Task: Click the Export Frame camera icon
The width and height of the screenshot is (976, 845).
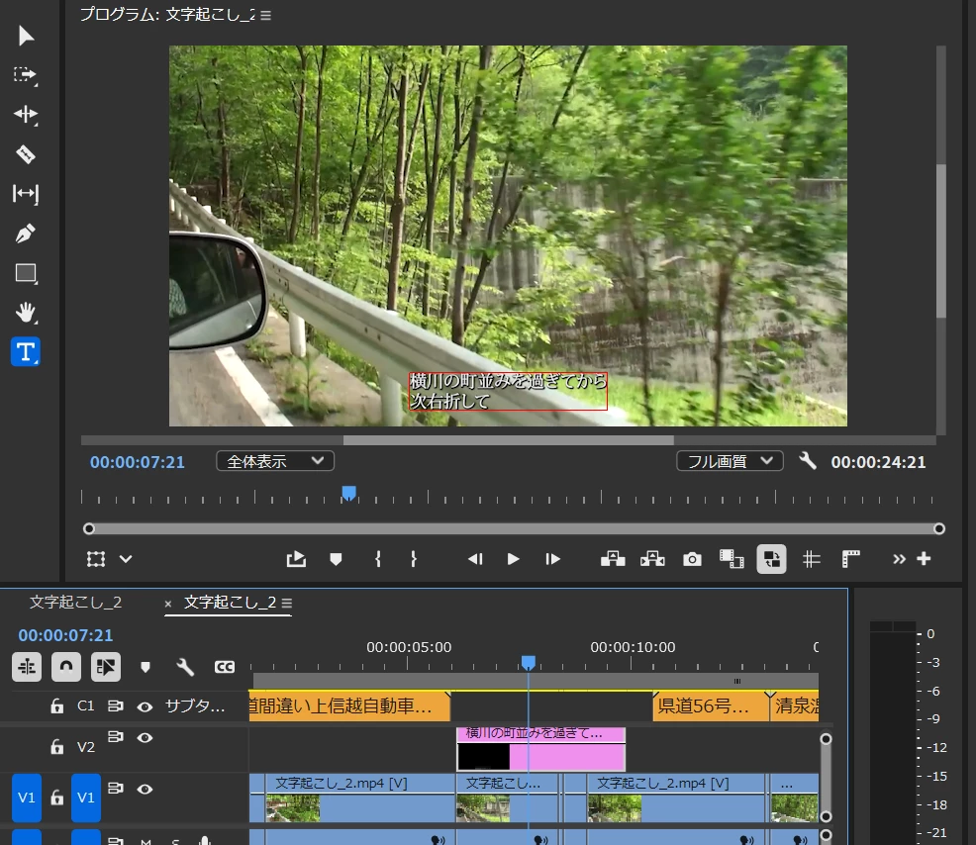Action: (x=692, y=559)
